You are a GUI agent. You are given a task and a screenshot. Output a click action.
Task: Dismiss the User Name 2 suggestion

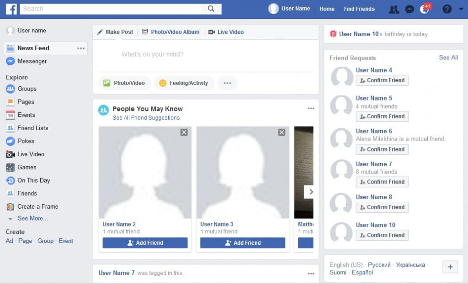184,132
